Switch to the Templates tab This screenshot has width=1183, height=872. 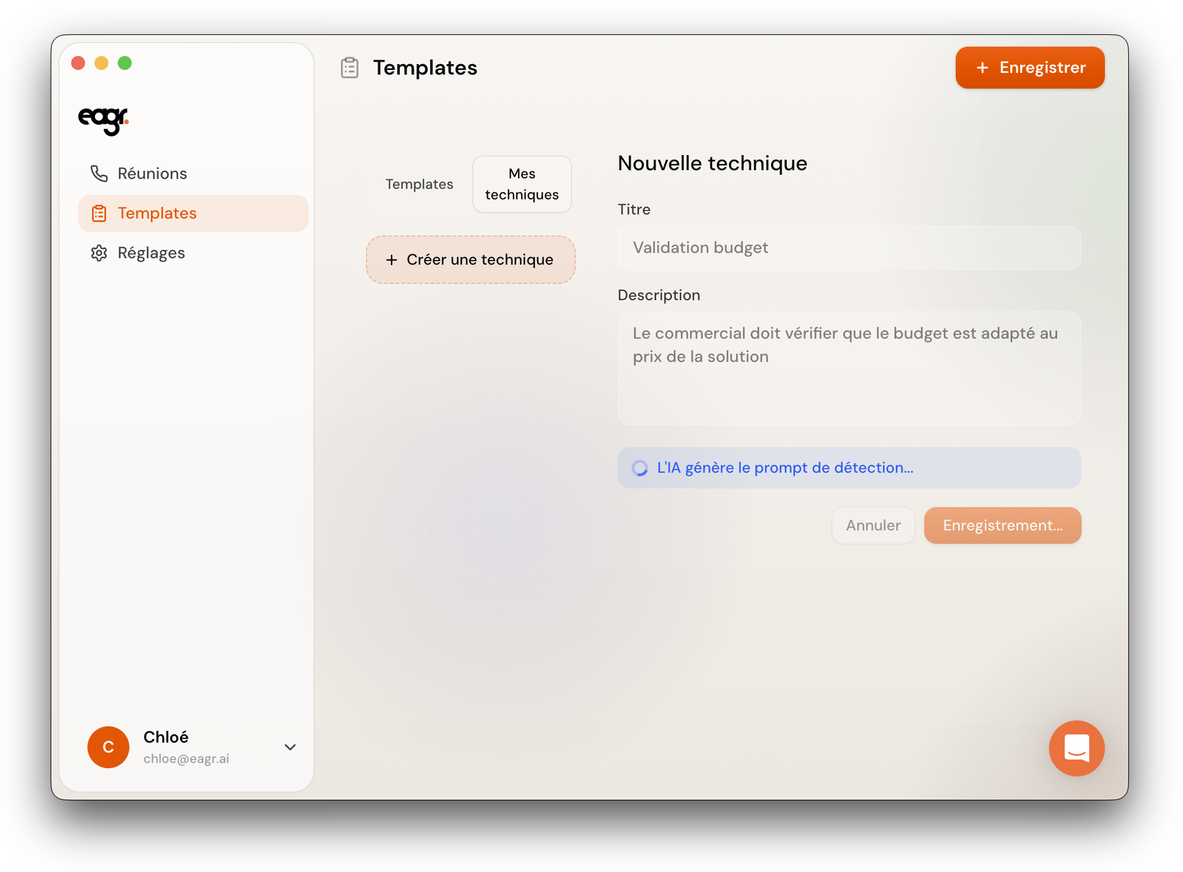point(419,184)
